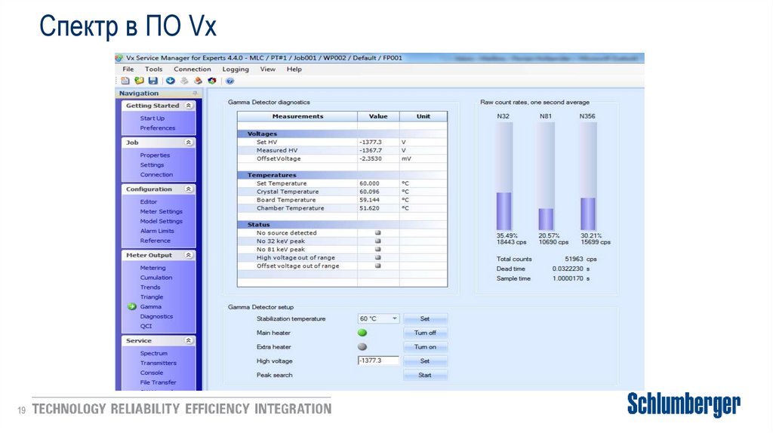Open the Connection menu in menu bar

click(192, 69)
